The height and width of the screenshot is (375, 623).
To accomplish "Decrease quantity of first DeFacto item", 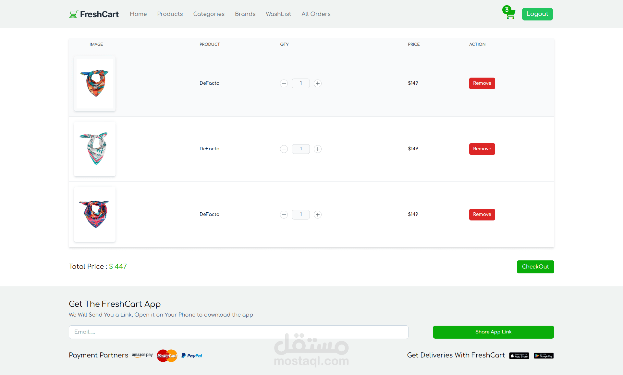I will click(284, 83).
